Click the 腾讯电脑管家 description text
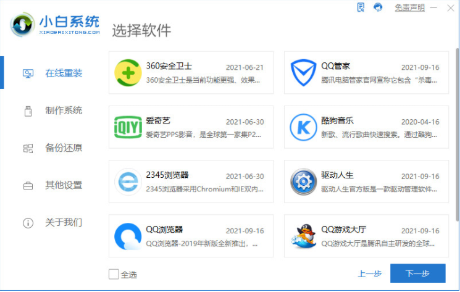Viewport: 460px width, 292px height. [x=379, y=80]
